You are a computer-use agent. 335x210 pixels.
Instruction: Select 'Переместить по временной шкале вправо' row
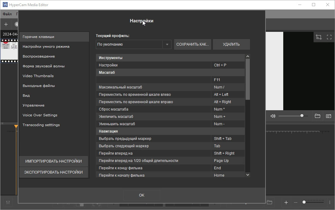coord(171,102)
